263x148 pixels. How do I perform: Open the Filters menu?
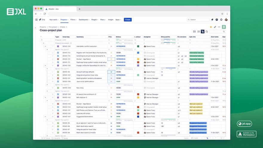[x=74, y=20]
